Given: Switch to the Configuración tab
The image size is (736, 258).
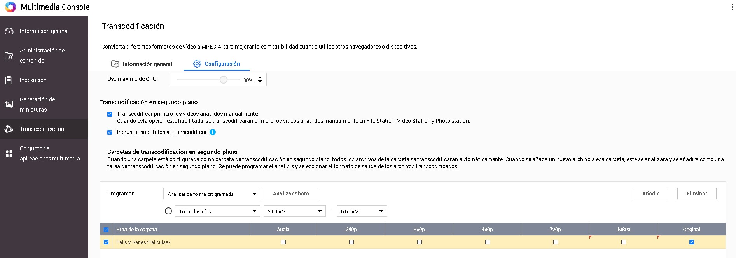Looking at the screenshot, I should point(217,64).
